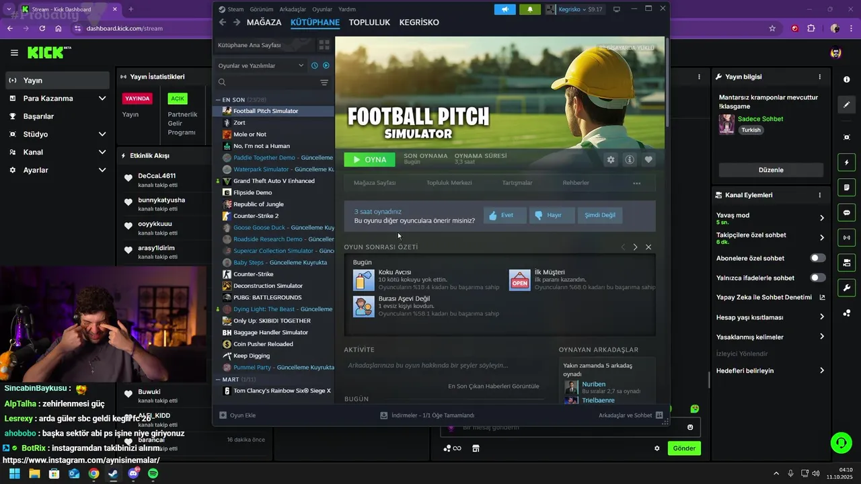This screenshot has width=861, height=484.
Task: Click the green Gönder button
Action: (x=684, y=448)
